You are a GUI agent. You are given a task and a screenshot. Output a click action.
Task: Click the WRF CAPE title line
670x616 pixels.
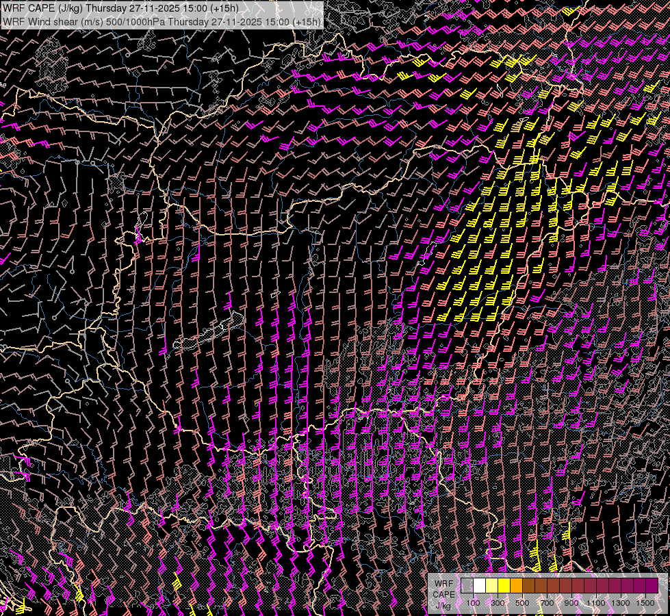click(120, 8)
